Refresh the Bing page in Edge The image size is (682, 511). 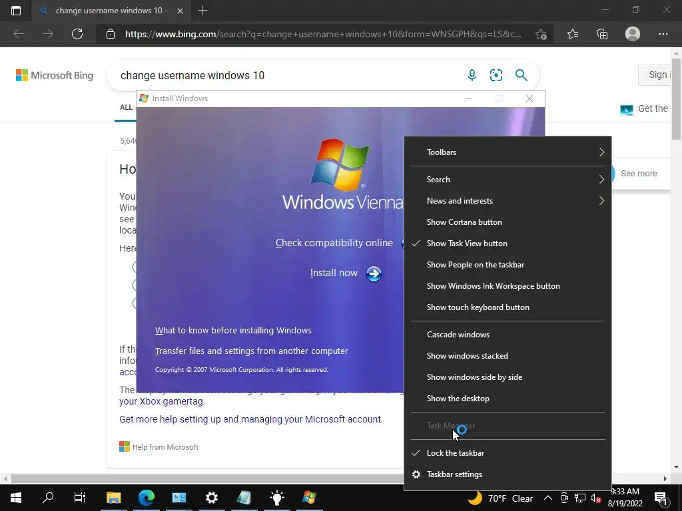point(77,34)
